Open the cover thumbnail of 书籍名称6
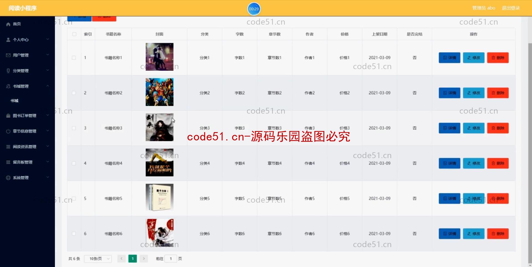Screen dimensions: 532x267 [160, 233]
